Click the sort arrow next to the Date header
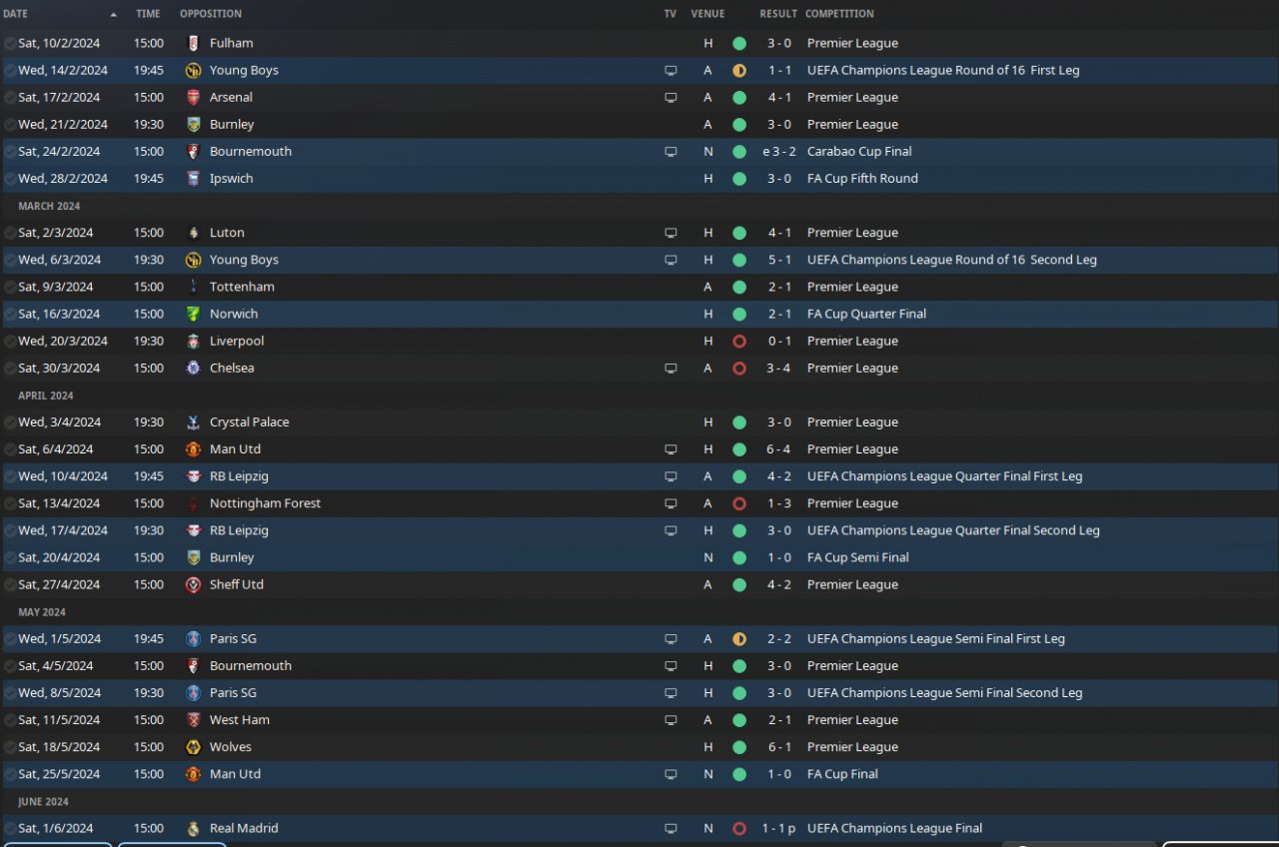Image resolution: width=1279 pixels, height=847 pixels. pyautogui.click(x=113, y=14)
